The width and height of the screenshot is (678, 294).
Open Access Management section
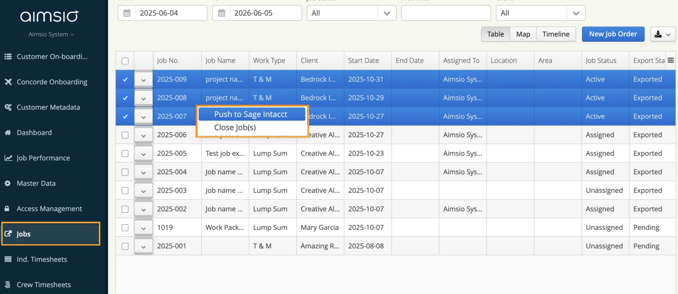[x=49, y=209]
